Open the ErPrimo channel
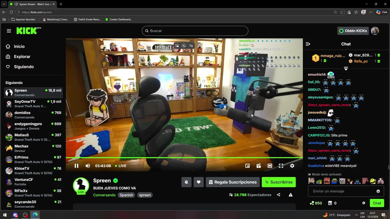390x219 pixels. click(x=33, y=159)
